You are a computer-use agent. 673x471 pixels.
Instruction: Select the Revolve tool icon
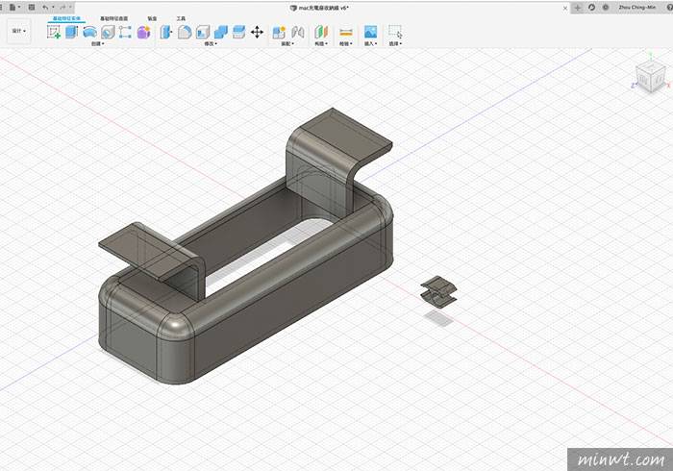click(x=89, y=32)
